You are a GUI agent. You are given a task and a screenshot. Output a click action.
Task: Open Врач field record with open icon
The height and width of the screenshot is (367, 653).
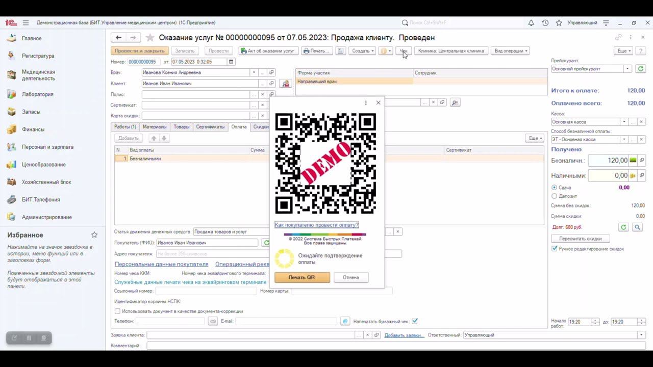click(271, 72)
